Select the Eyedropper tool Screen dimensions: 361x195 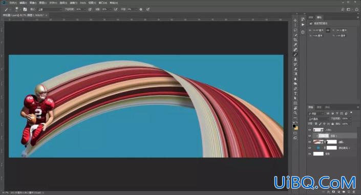coord(295,45)
